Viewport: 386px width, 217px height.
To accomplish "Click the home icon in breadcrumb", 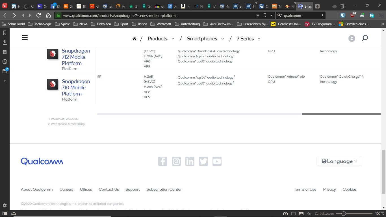I will coord(135,39).
